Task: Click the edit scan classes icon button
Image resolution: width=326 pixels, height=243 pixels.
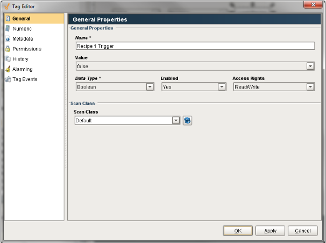Action: click(x=187, y=121)
